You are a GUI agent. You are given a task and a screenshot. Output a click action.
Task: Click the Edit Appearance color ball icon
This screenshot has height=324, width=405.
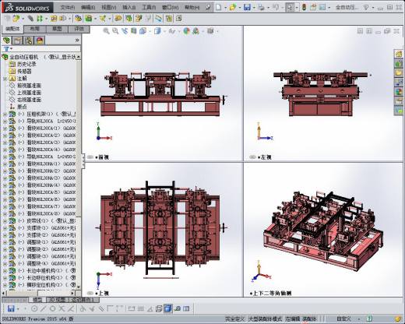point(187,31)
